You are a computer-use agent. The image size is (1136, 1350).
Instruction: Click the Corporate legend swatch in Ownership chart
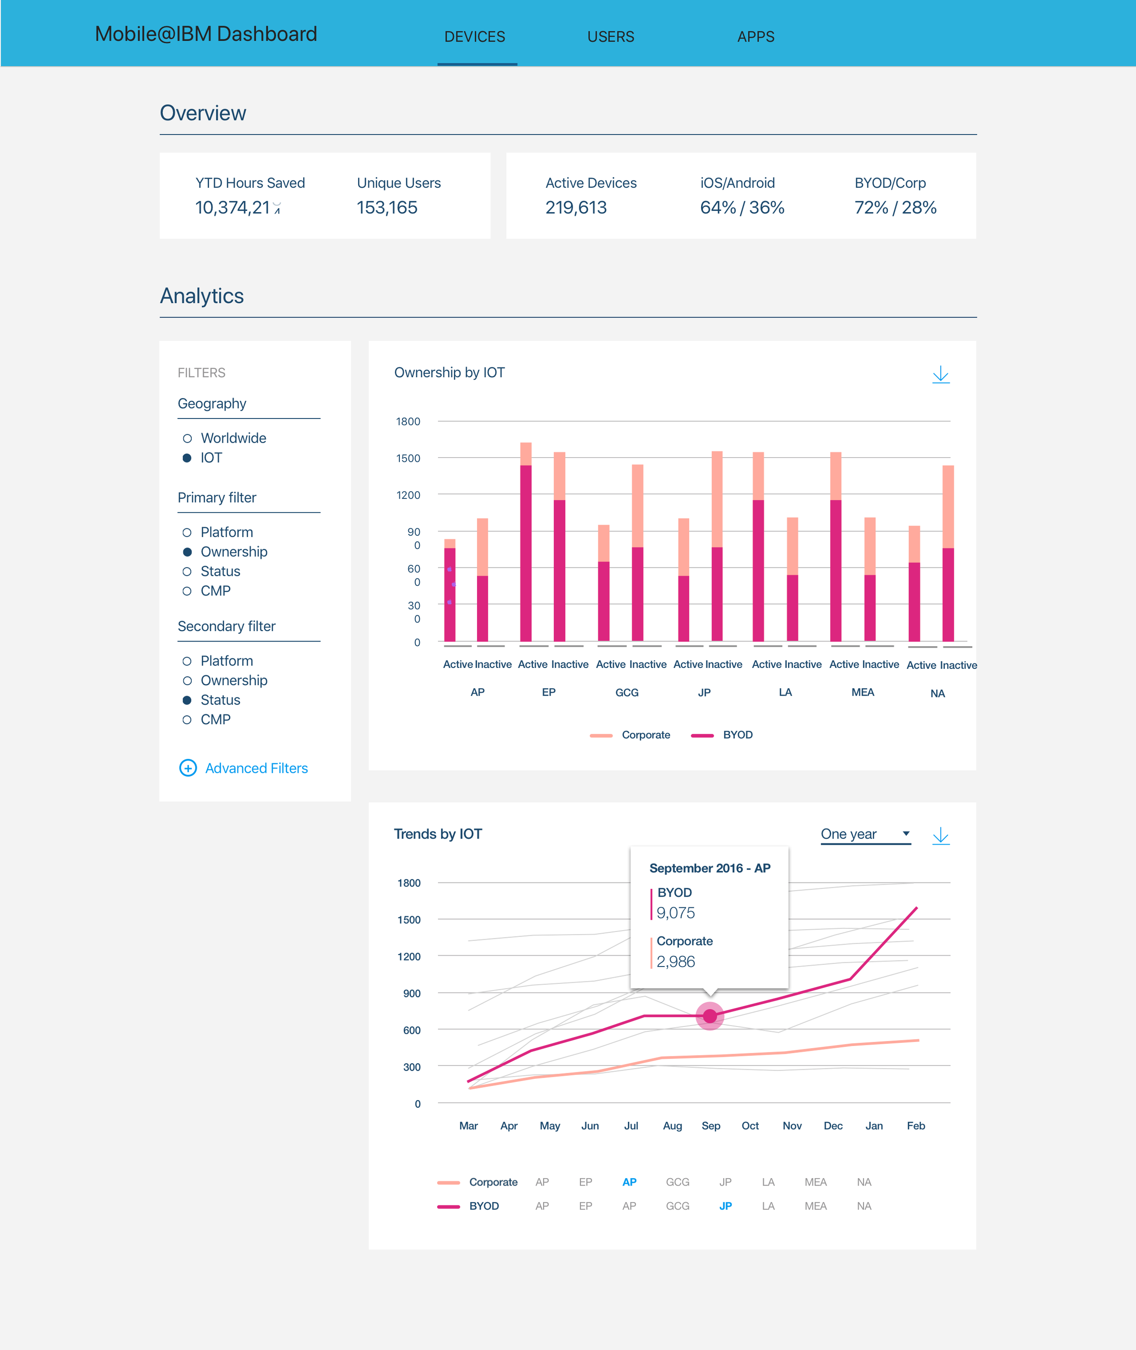[x=601, y=735]
